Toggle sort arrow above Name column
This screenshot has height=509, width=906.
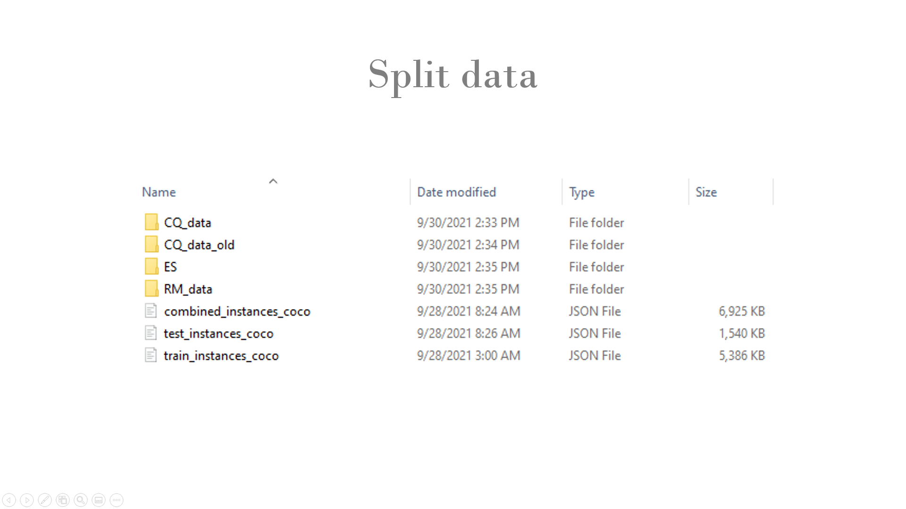273,181
